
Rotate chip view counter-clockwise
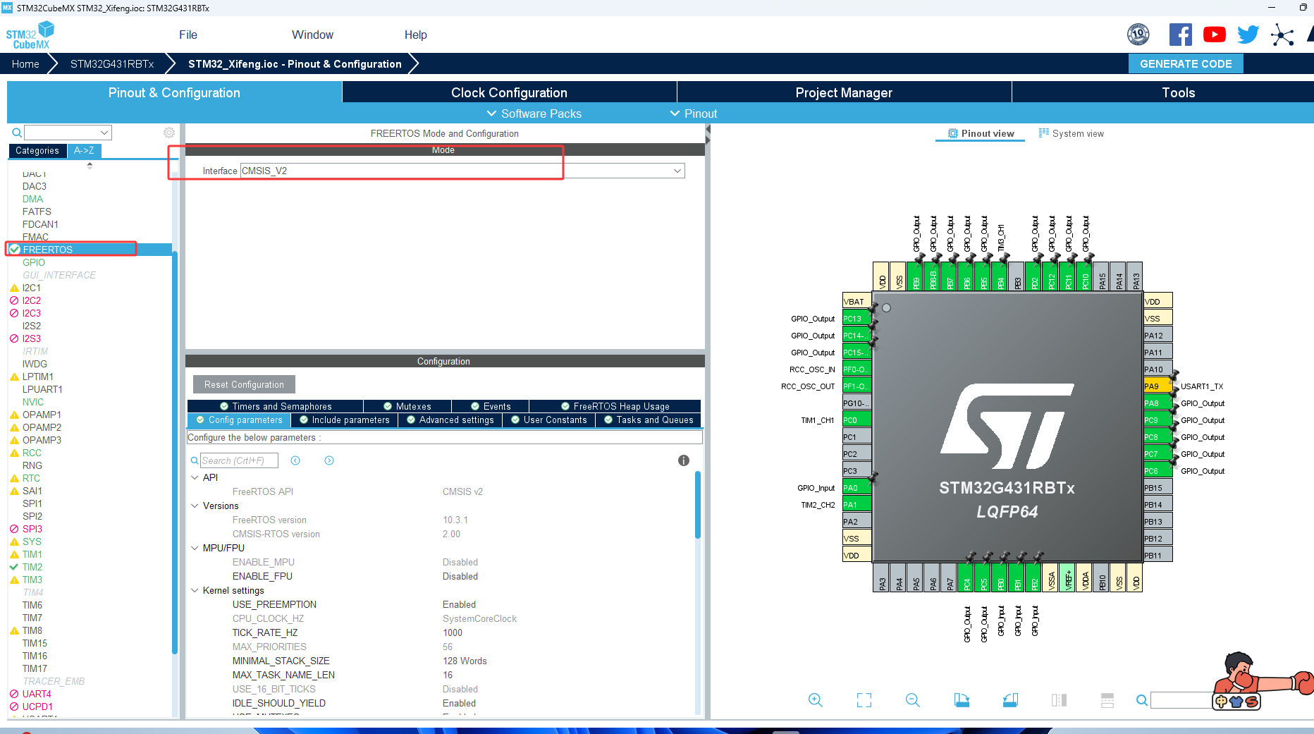click(x=1010, y=700)
